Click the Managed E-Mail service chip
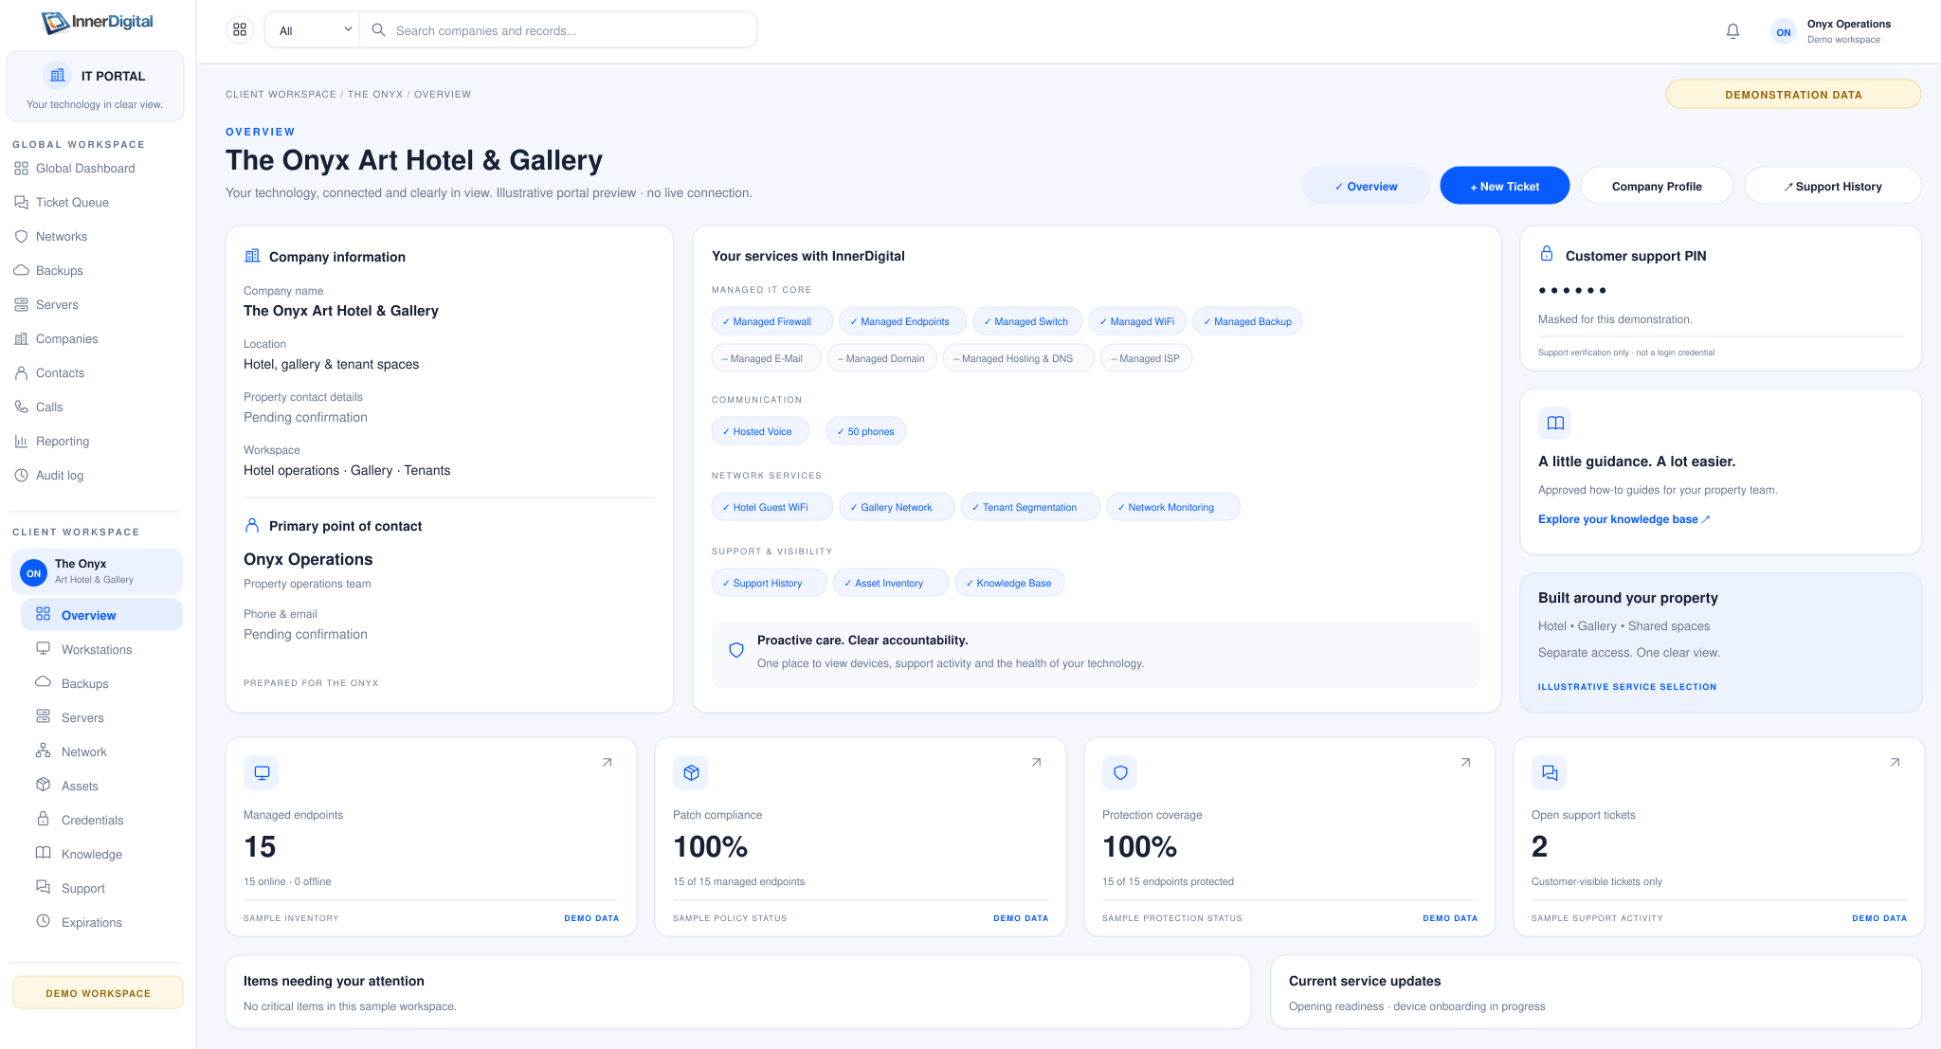1941x1049 pixels. 766,358
